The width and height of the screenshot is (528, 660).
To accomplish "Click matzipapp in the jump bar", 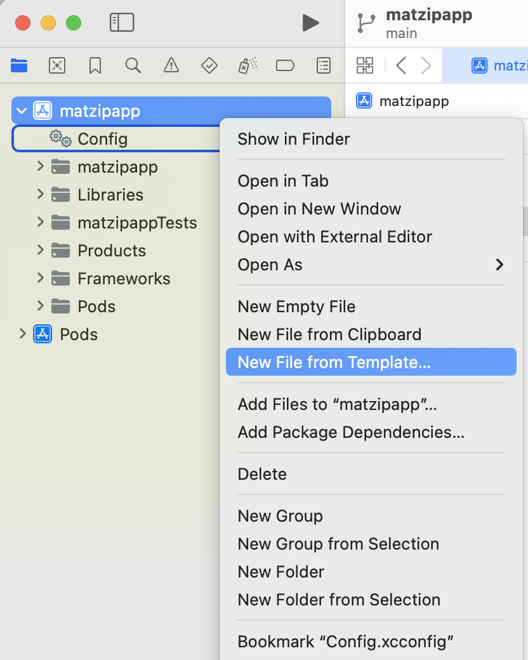I will point(414,101).
